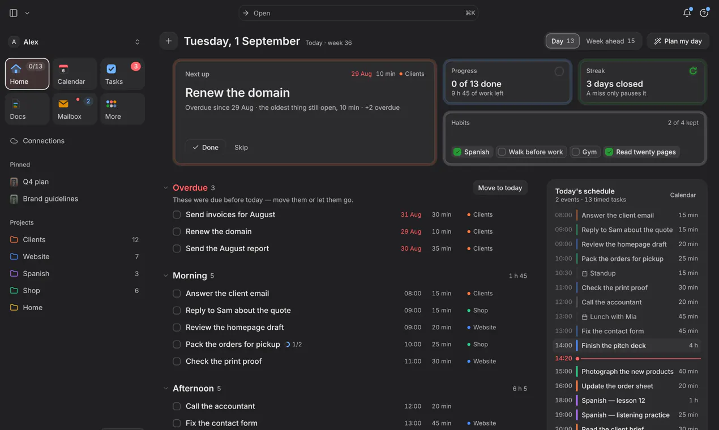Click the Move to today button
The image size is (719, 430).
tap(500, 188)
